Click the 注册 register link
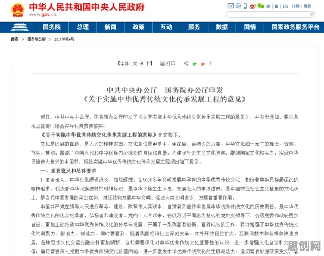 tap(296, 7)
